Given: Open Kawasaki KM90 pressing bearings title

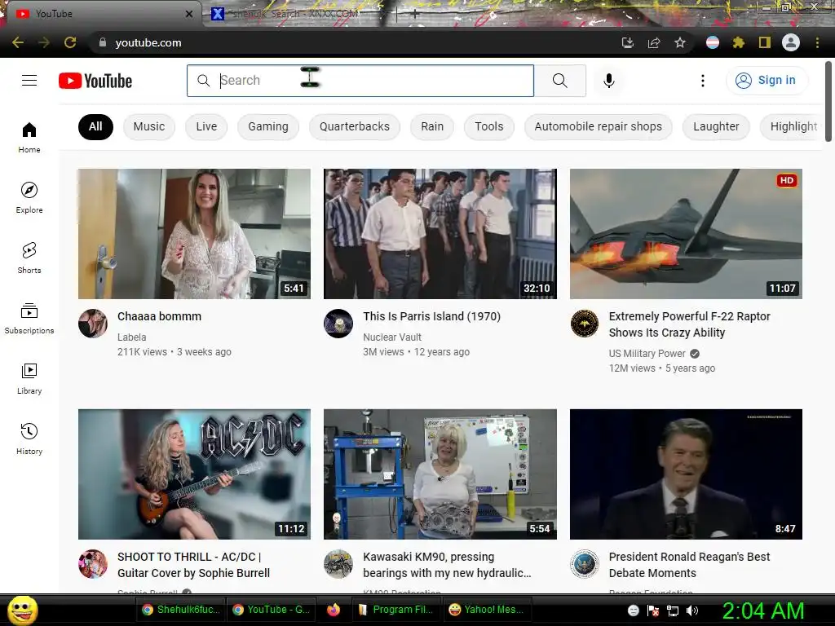Looking at the screenshot, I should coord(447,565).
